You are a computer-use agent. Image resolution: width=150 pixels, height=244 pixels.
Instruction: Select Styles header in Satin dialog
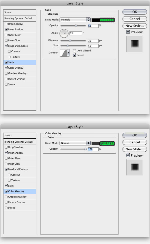tap(20, 12)
